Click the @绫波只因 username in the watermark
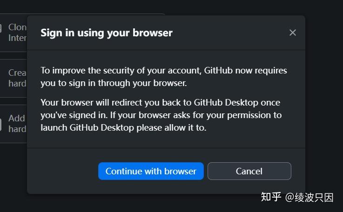 (309, 198)
